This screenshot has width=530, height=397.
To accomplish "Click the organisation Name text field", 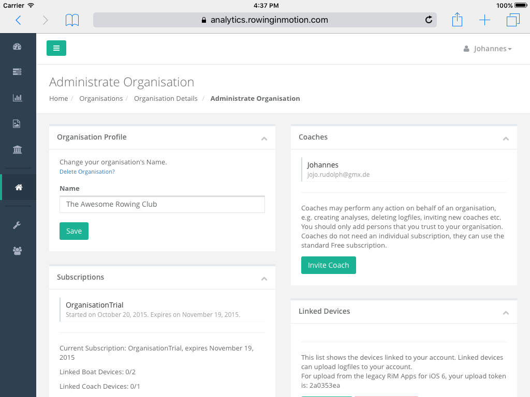I will click(162, 204).
